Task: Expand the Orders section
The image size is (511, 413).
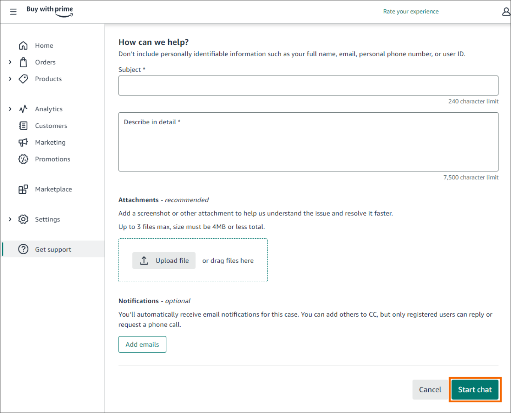Action: [10, 62]
